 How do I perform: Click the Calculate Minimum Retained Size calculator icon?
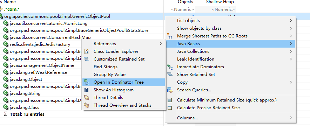point(169,100)
